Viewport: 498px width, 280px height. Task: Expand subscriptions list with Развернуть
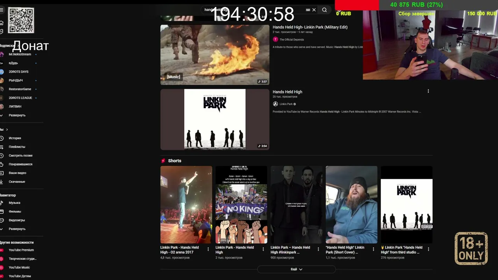(17, 115)
